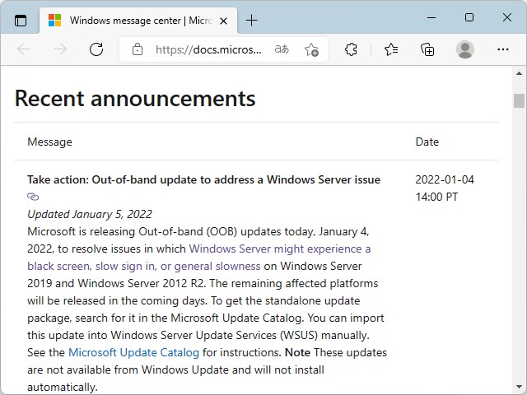
Task: Open the Favorites list
Action: 391,49
